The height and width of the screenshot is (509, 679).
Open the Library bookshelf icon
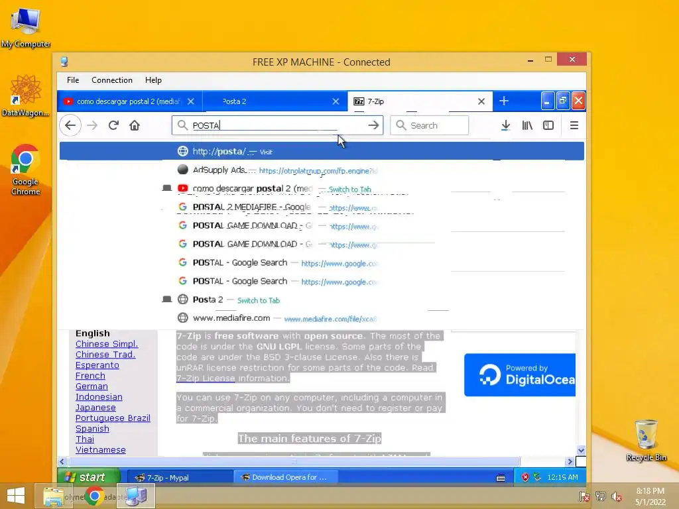(x=527, y=125)
